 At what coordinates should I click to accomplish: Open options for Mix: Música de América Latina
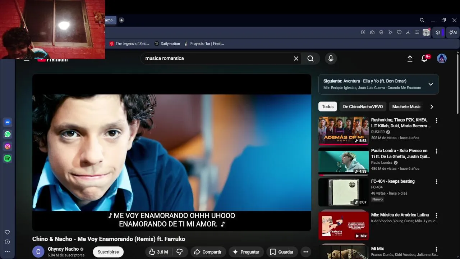(436, 215)
